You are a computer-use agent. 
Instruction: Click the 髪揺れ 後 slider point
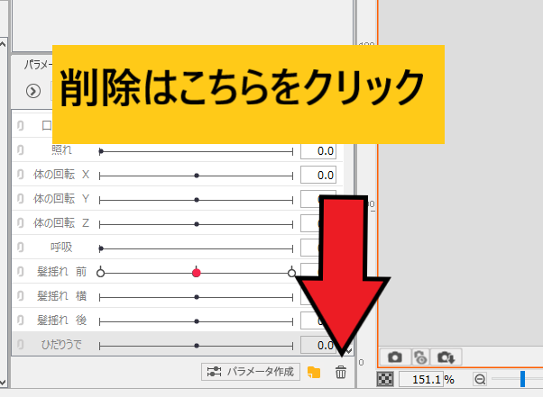[x=197, y=321]
